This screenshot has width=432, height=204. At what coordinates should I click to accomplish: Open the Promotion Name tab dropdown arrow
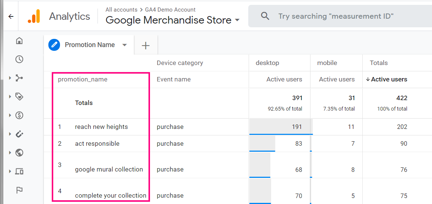click(x=124, y=45)
